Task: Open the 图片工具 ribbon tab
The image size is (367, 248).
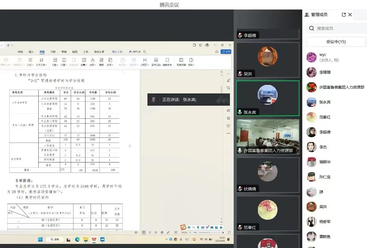Action: 117,52
